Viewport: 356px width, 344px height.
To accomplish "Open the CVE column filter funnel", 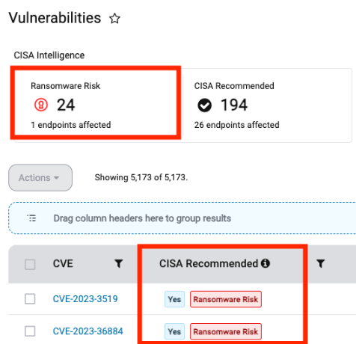I will [119, 263].
